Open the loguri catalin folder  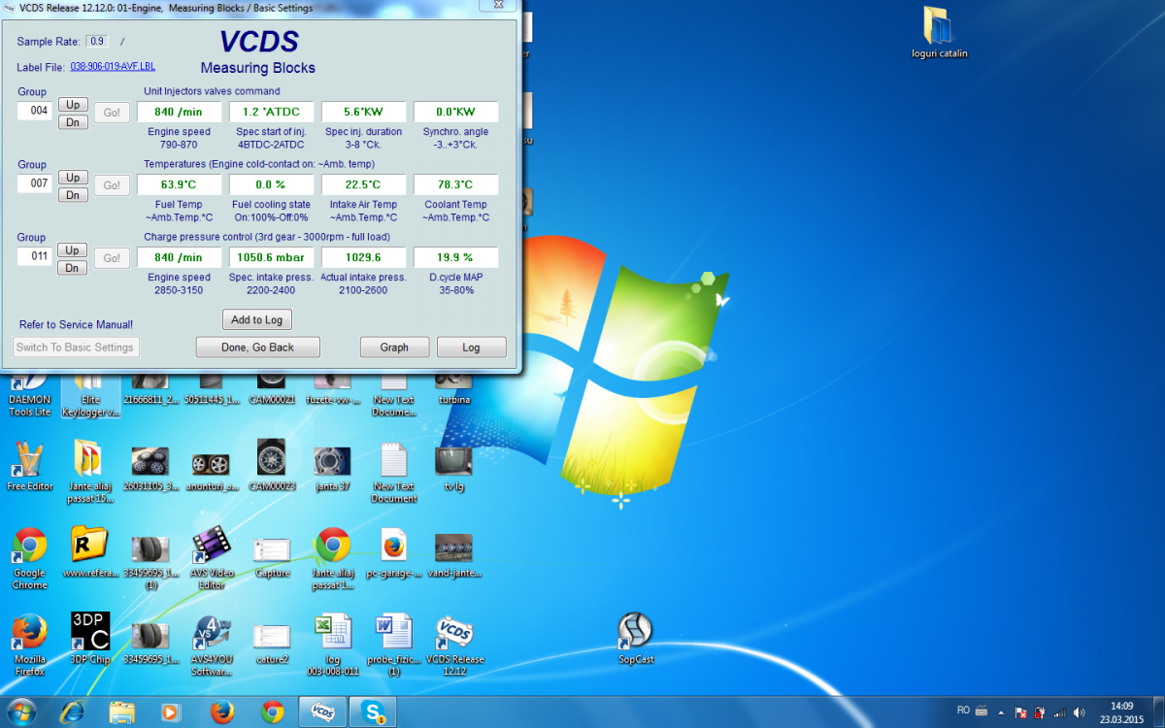(x=939, y=27)
